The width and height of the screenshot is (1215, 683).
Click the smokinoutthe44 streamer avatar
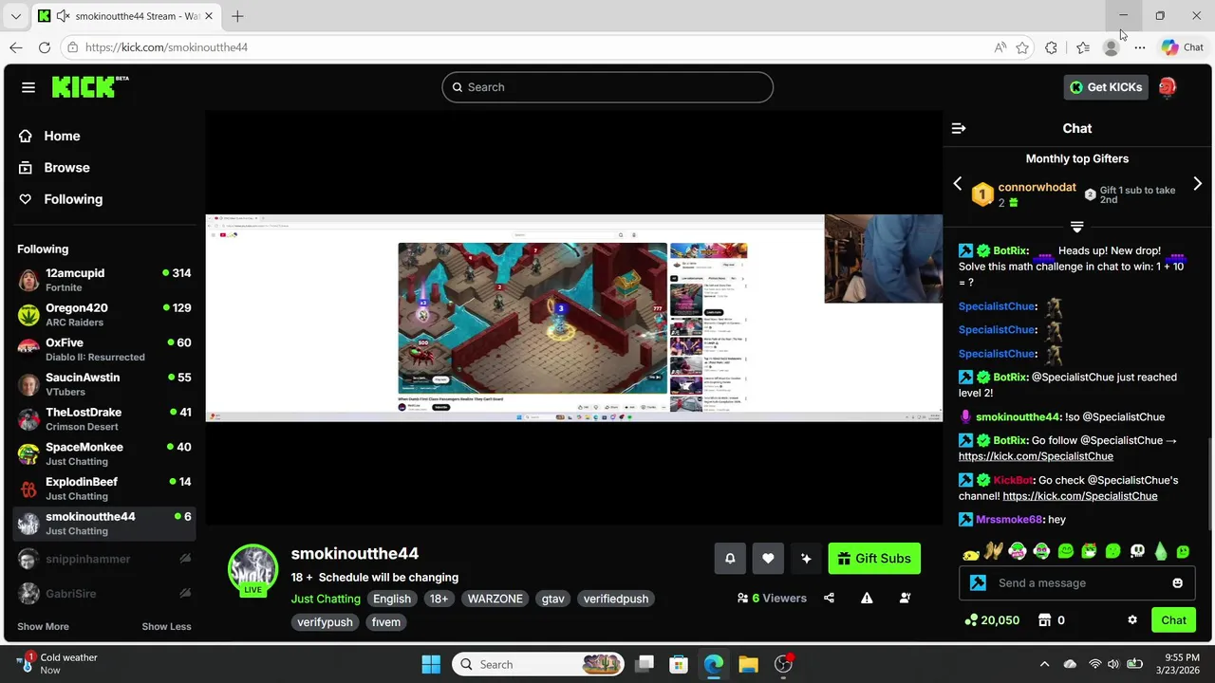252,569
